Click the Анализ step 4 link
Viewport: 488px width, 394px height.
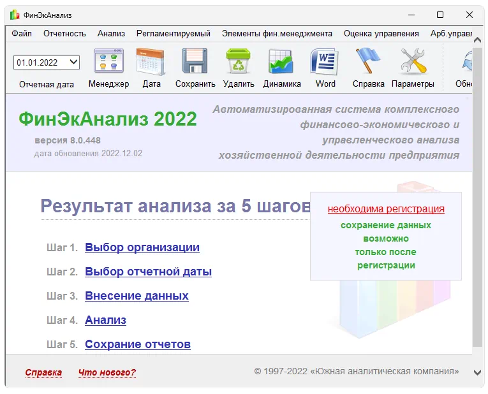(x=105, y=320)
